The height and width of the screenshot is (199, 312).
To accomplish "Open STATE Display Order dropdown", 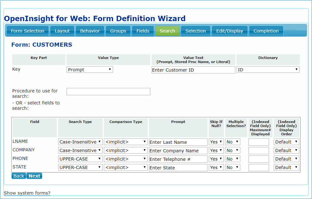I will point(286,167).
